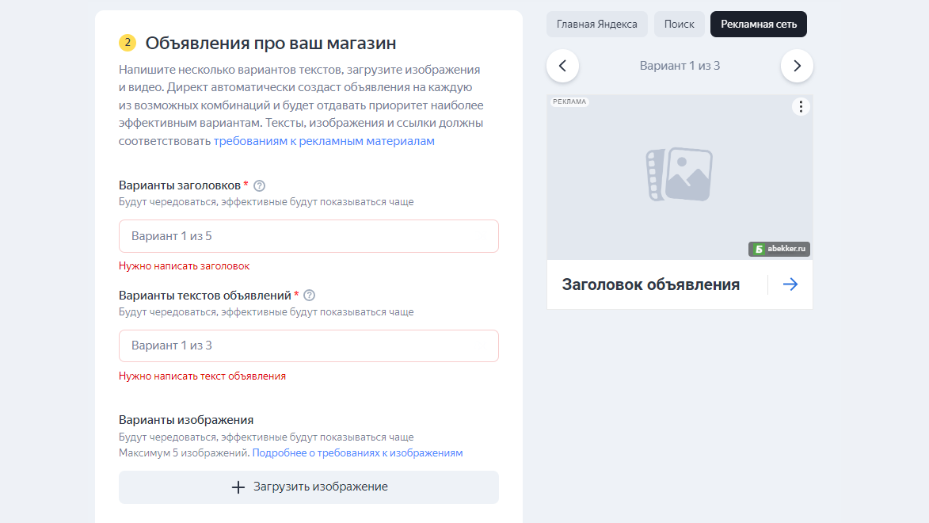Open Подробнее о требованиях к изображениям link
The width and height of the screenshot is (929, 523).
(x=357, y=453)
